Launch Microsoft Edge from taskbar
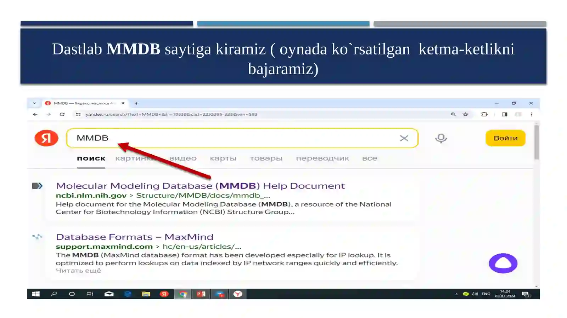Image resolution: width=567 pixels, height=318 pixels. click(x=128, y=294)
